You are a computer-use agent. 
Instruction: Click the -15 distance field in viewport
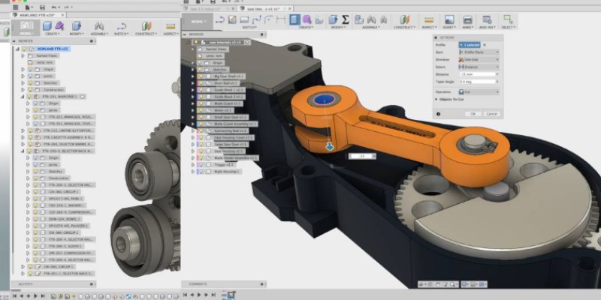pos(361,156)
